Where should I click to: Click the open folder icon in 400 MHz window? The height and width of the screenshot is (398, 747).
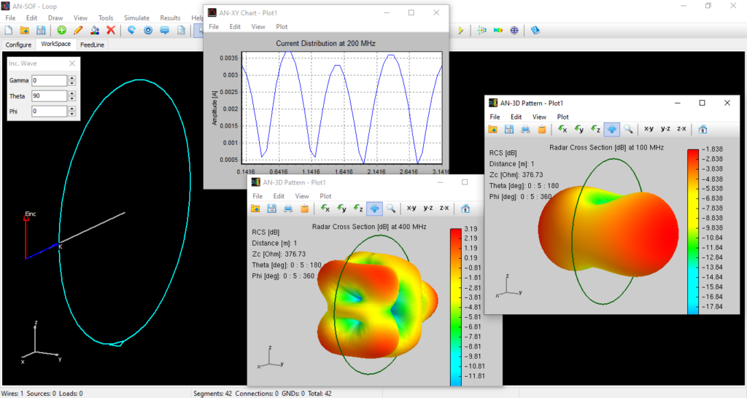click(x=255, y=208)
